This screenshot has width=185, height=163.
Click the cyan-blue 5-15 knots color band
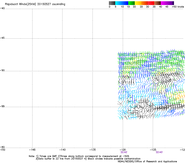122,3
